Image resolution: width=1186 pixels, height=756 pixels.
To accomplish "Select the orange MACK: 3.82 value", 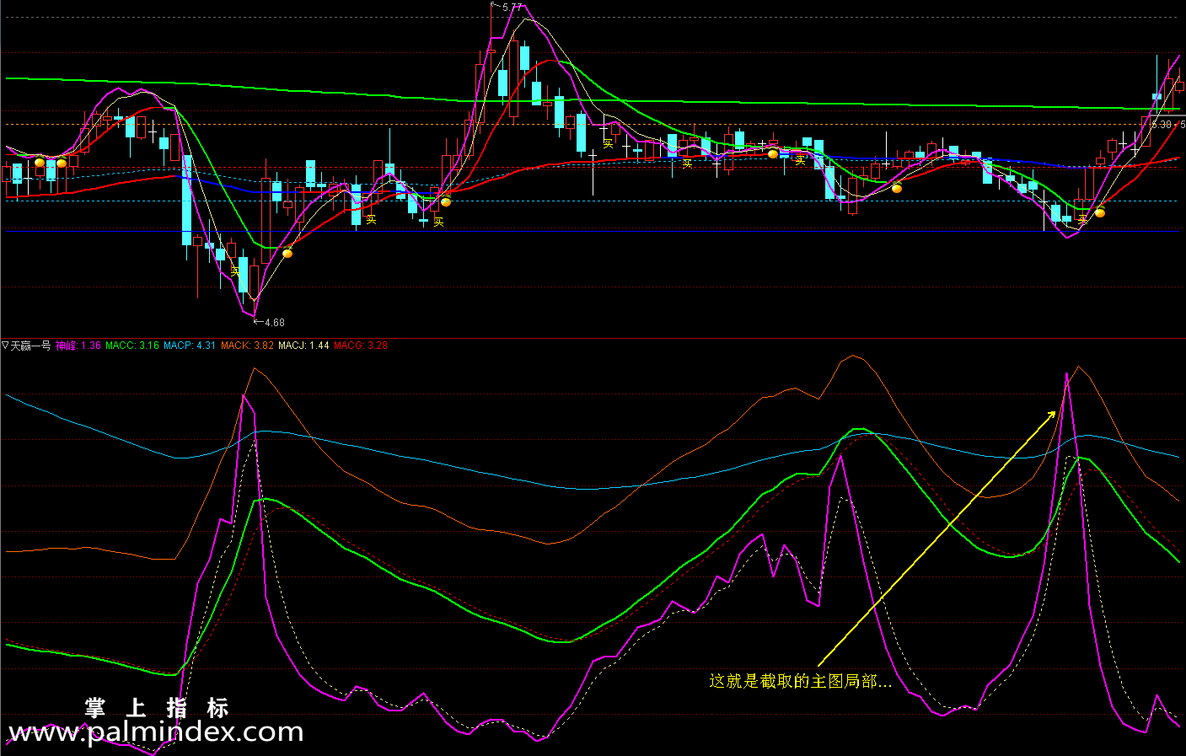I will pyautogui.click(x=247, y=346).
